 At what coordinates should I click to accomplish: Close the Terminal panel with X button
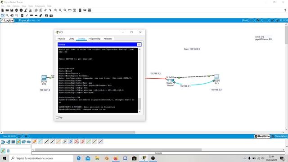(x=139, y=45)
